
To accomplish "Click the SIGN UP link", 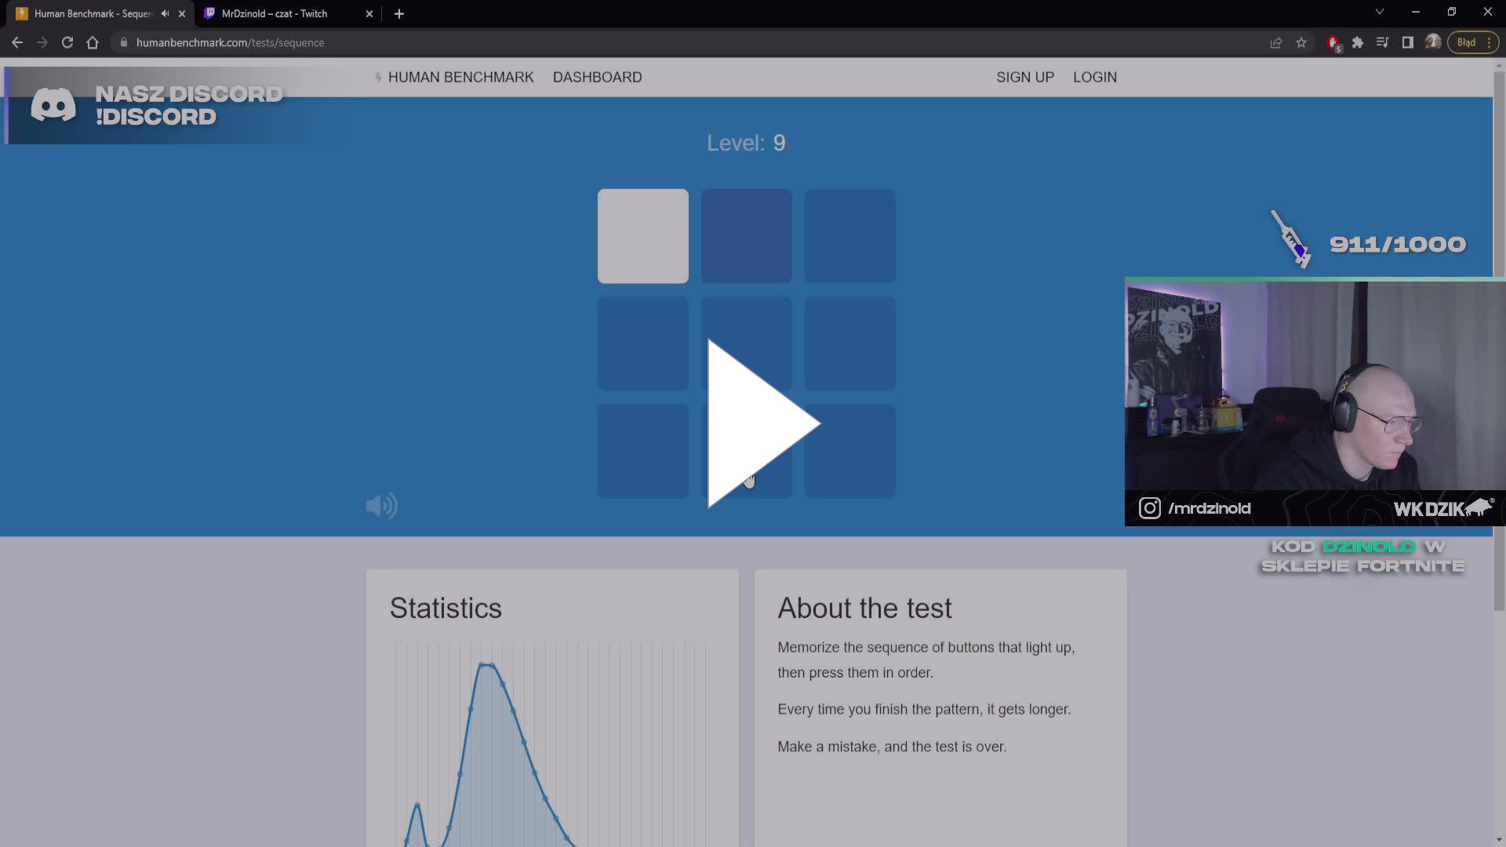I will click(x=1024, y=77).
